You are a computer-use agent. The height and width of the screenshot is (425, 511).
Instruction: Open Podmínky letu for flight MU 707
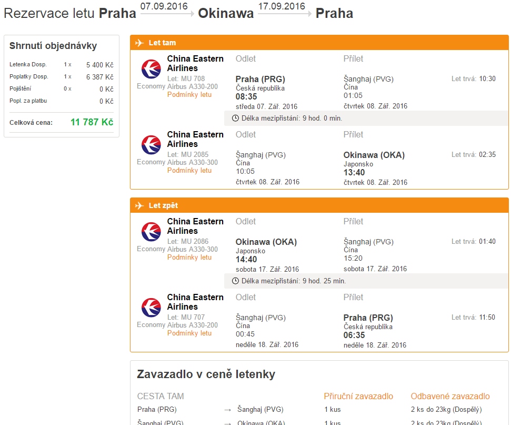pos(189,333)
